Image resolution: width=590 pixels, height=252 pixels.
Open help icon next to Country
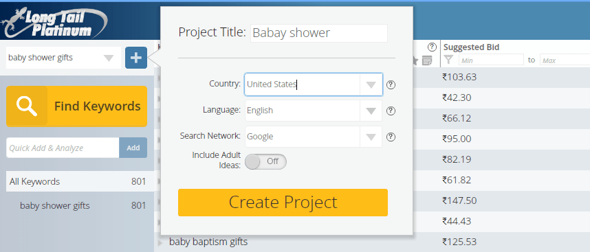click(x=391, y=84)
